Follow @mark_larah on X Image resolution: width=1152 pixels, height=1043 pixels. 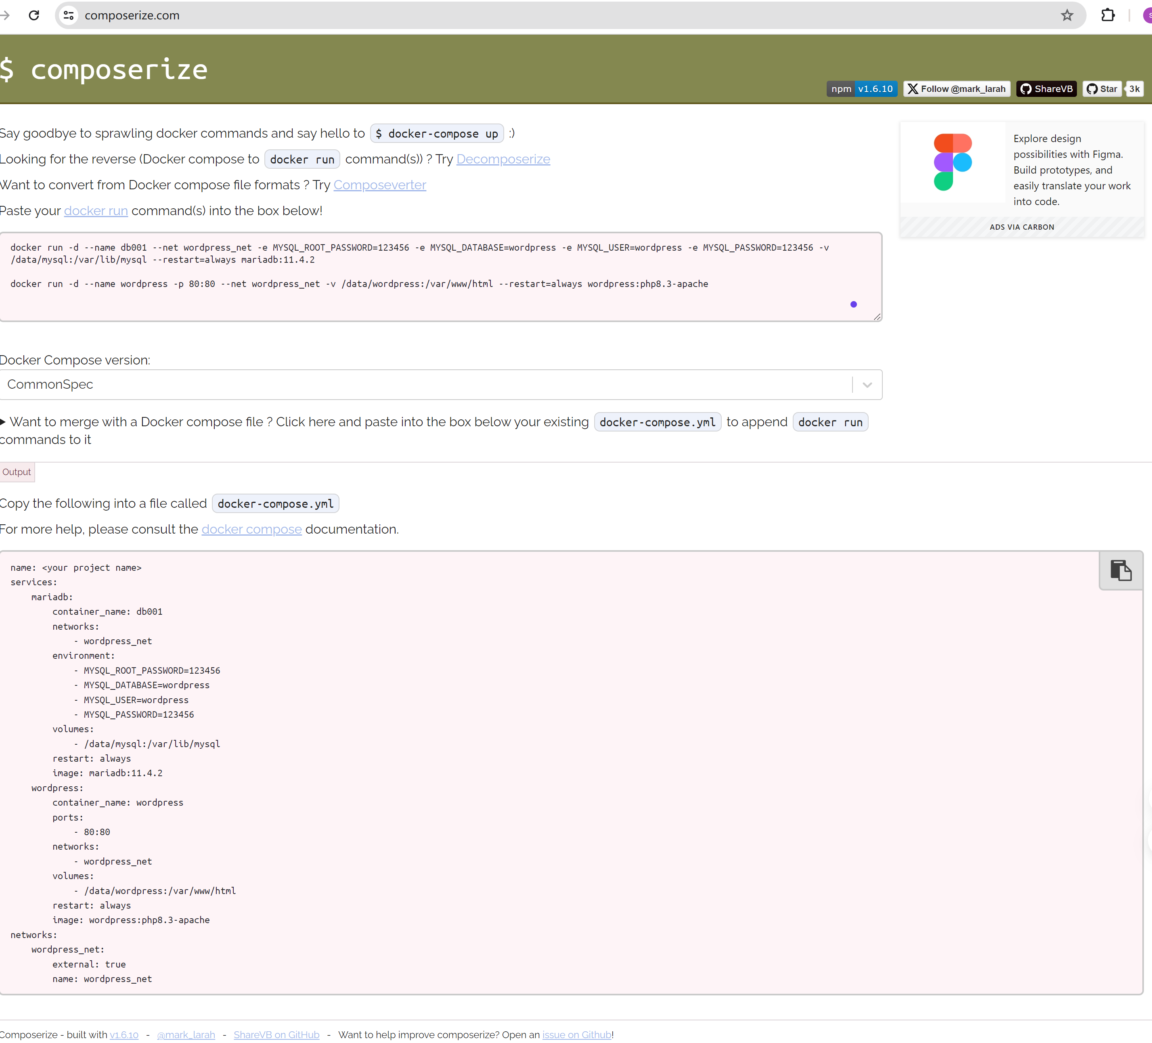pos(957,88)
